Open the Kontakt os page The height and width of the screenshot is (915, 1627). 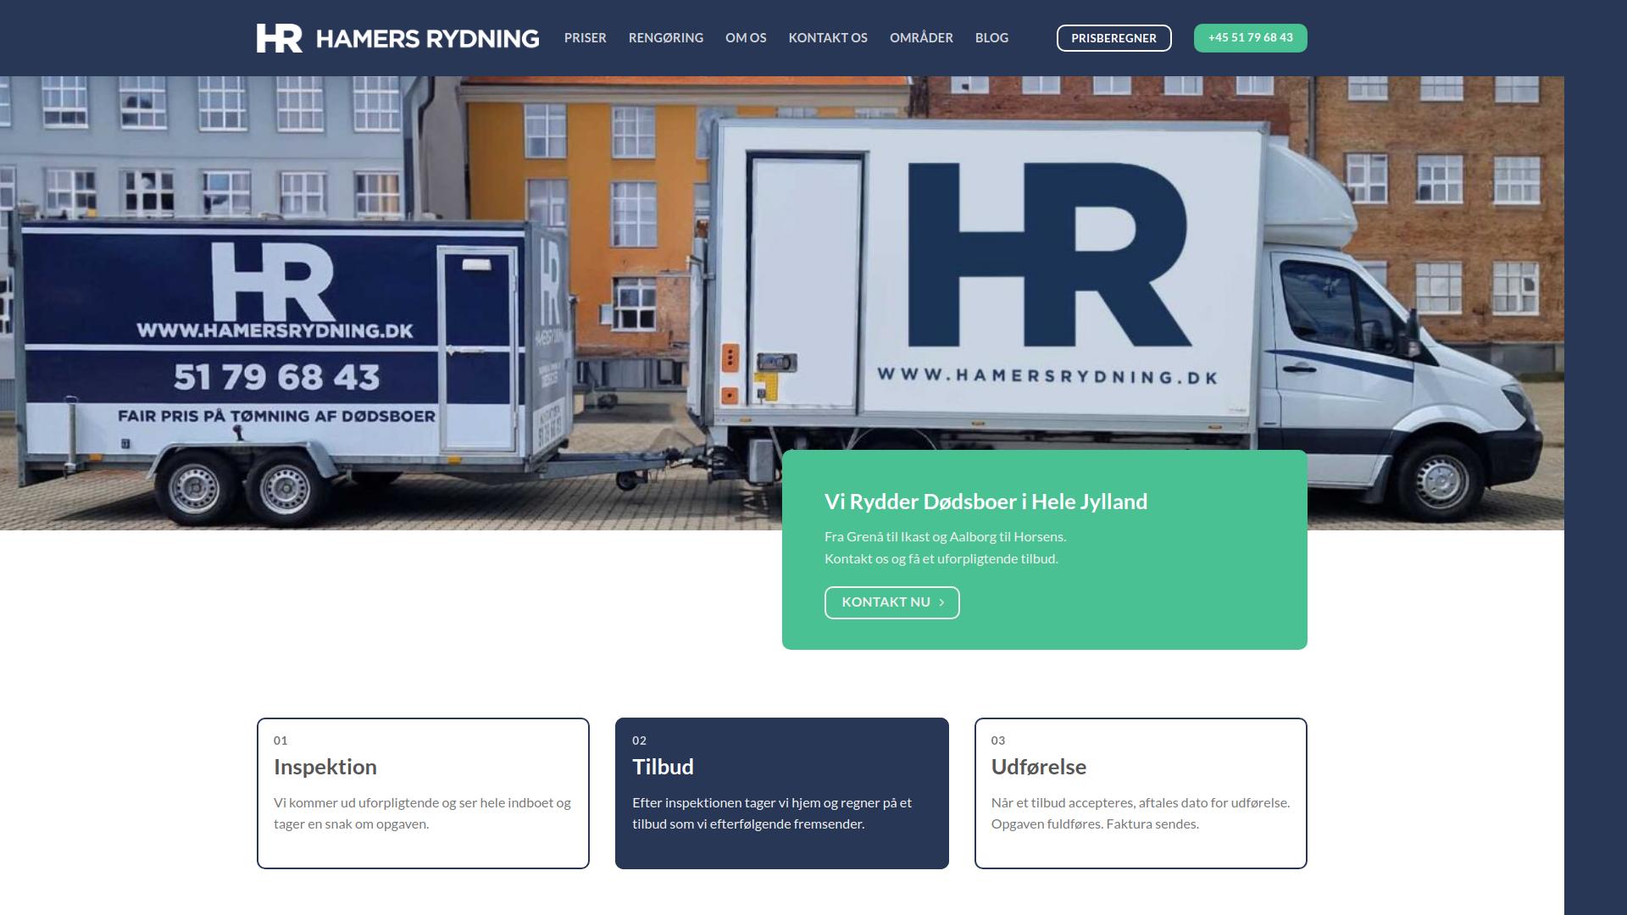click(x=828, y=38)
